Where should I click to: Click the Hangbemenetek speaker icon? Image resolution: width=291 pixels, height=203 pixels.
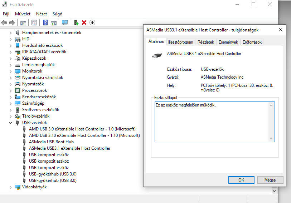(x=17, y=33)
